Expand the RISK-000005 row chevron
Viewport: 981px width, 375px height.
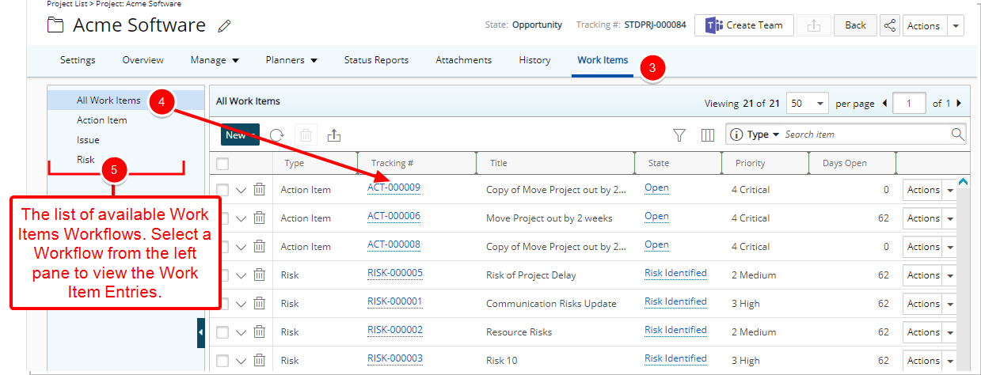tap(241, 275)
